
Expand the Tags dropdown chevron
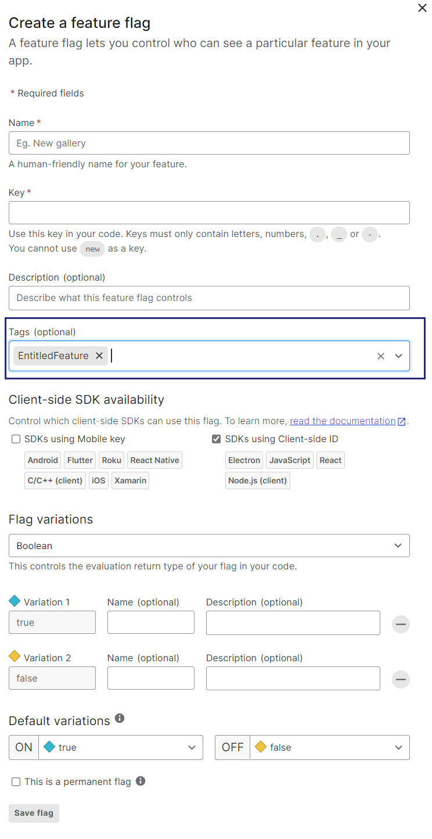coord(398,356)
